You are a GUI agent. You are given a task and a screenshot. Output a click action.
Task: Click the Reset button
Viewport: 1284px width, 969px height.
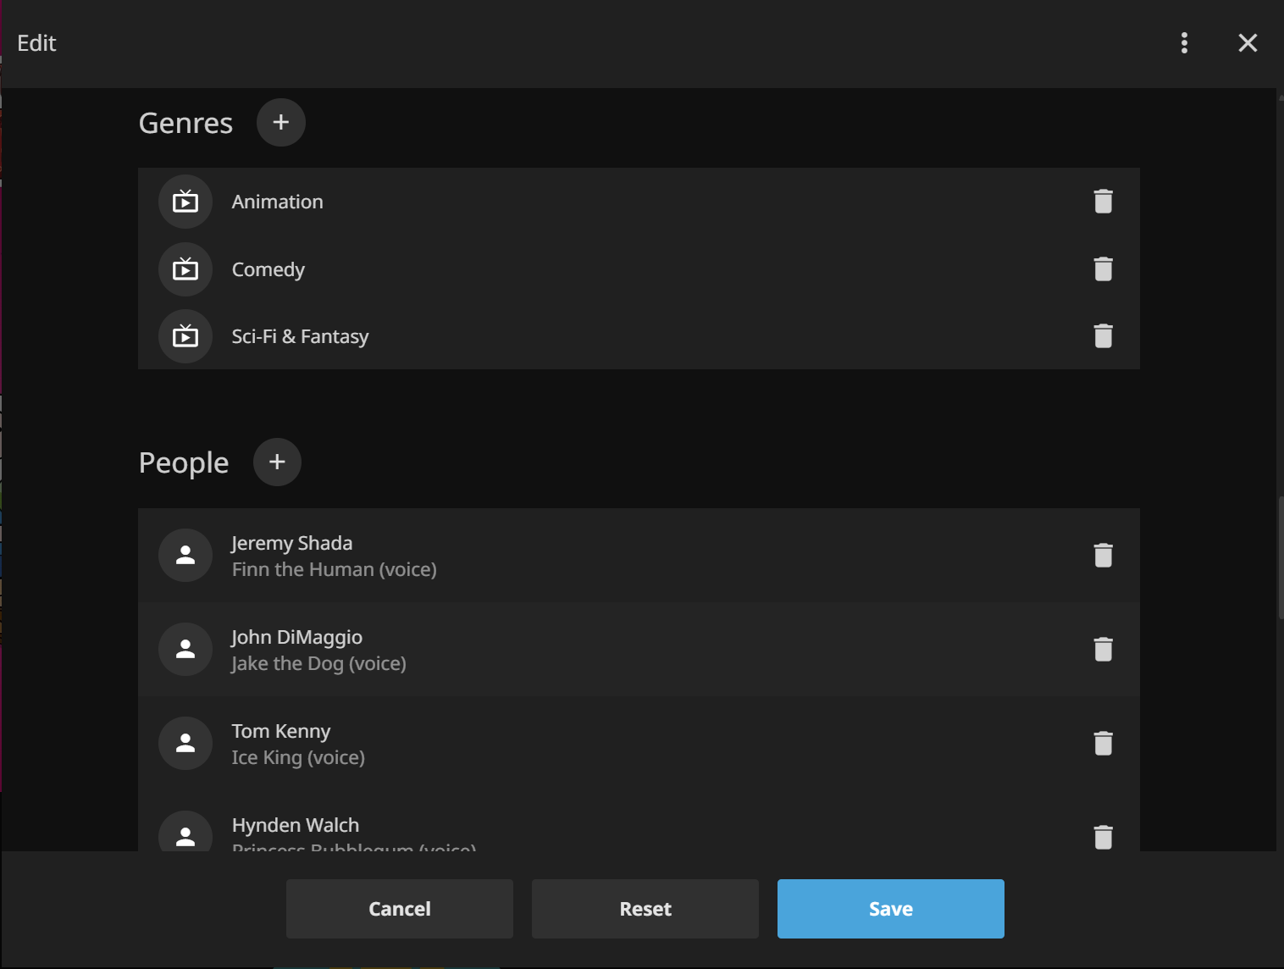pos(645,909)
